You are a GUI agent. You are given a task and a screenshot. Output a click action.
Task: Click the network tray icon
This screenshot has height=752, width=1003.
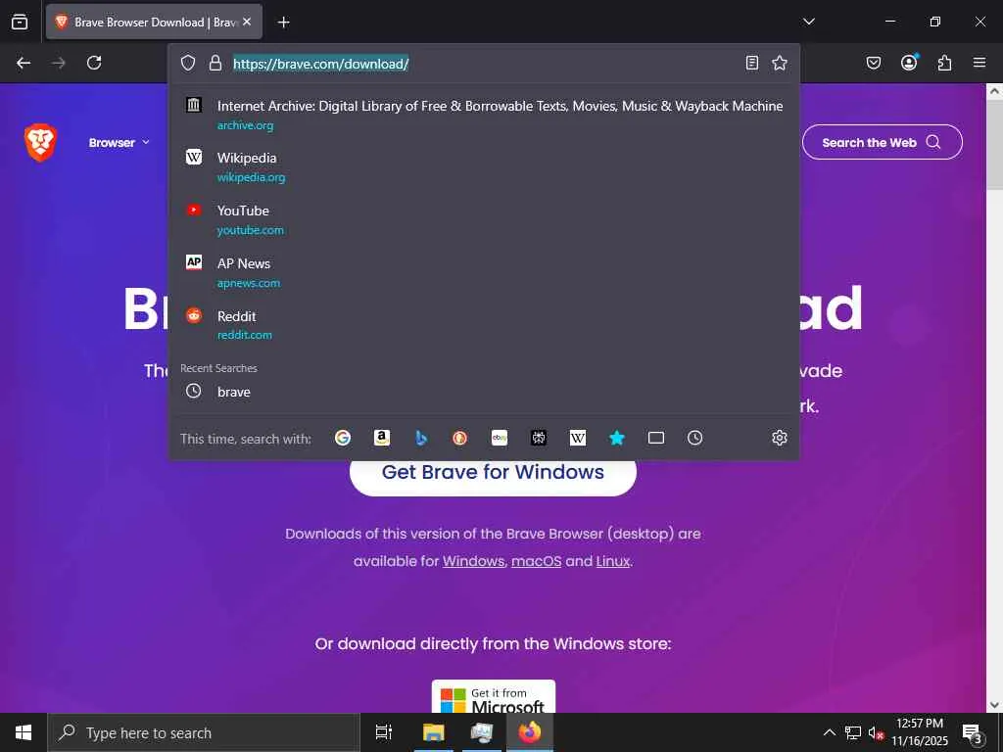click(853, 732)
